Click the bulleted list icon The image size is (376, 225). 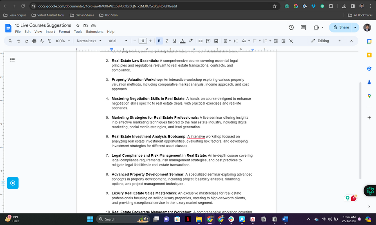tap(255, 41)
